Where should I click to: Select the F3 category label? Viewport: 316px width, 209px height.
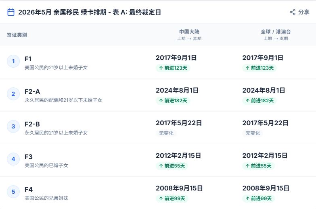point(29,157)
